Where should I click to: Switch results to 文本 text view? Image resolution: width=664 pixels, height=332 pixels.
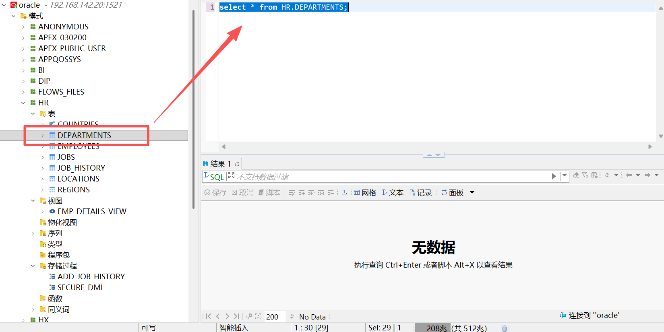(392, 193)
